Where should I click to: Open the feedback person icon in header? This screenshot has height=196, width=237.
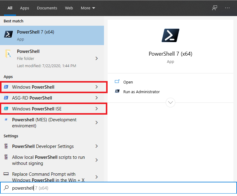[215, 8]
